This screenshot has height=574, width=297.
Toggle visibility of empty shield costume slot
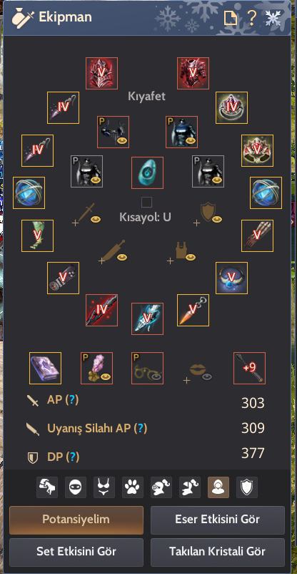(x=217, y=219)
